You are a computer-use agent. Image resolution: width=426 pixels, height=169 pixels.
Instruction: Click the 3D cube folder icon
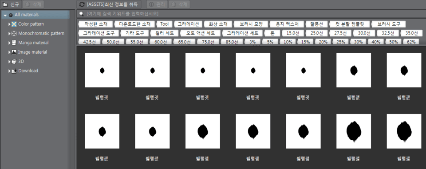(14, 61)
